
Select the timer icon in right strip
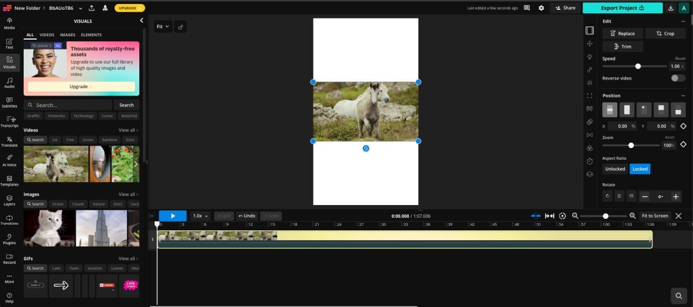pyautogui.click(x=589, y=161)
